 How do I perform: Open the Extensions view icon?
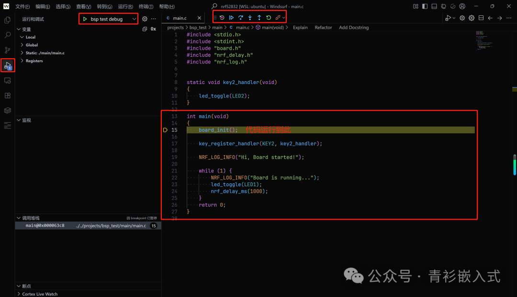coord(7,95)
